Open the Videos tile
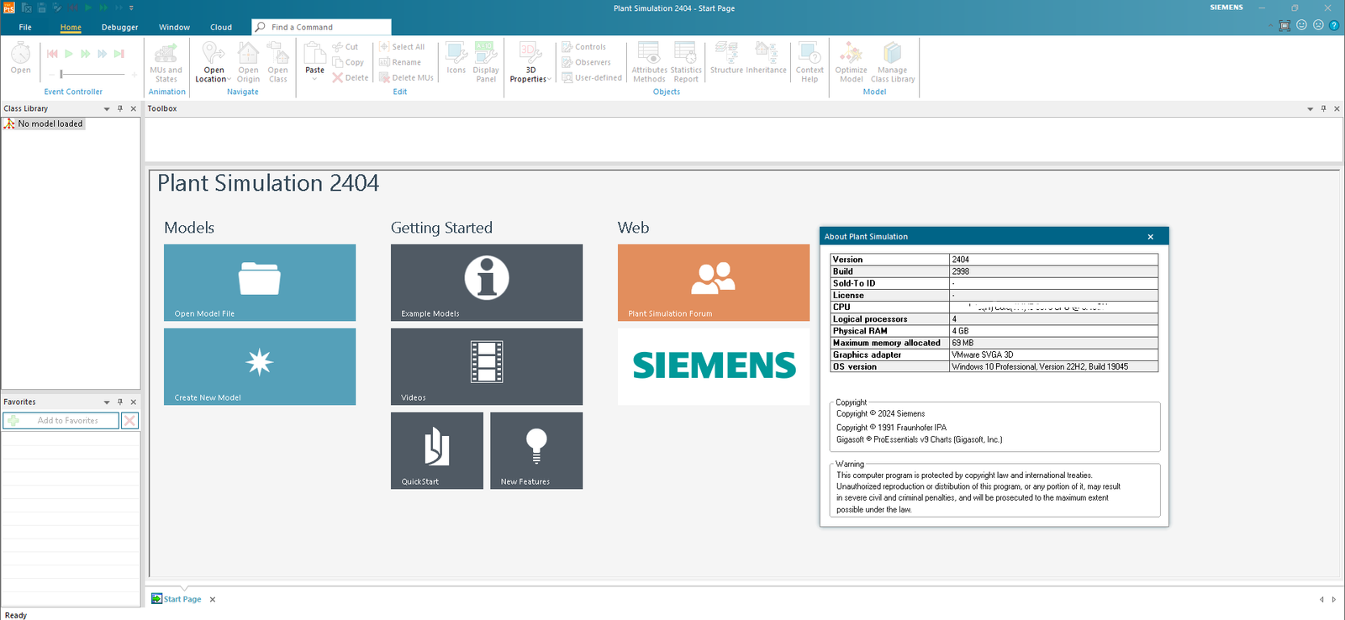The height and width of the screenshot is (620, 1345). [x=486, y=366]
